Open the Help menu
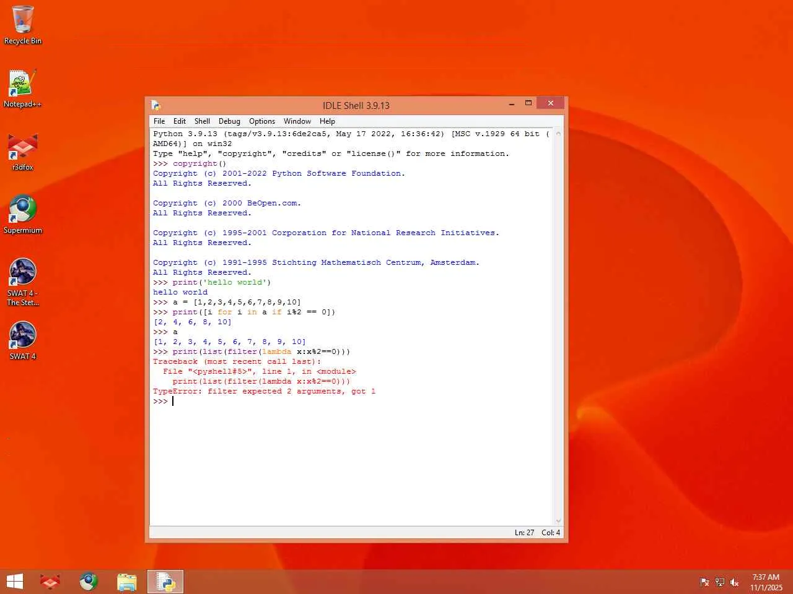Viewport: 793px width, 594px height. pyautogui.click(x=327, y=121)
